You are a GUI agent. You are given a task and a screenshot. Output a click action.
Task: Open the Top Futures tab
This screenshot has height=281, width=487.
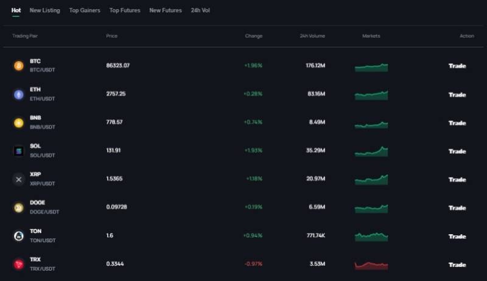(x=125, y=10)
